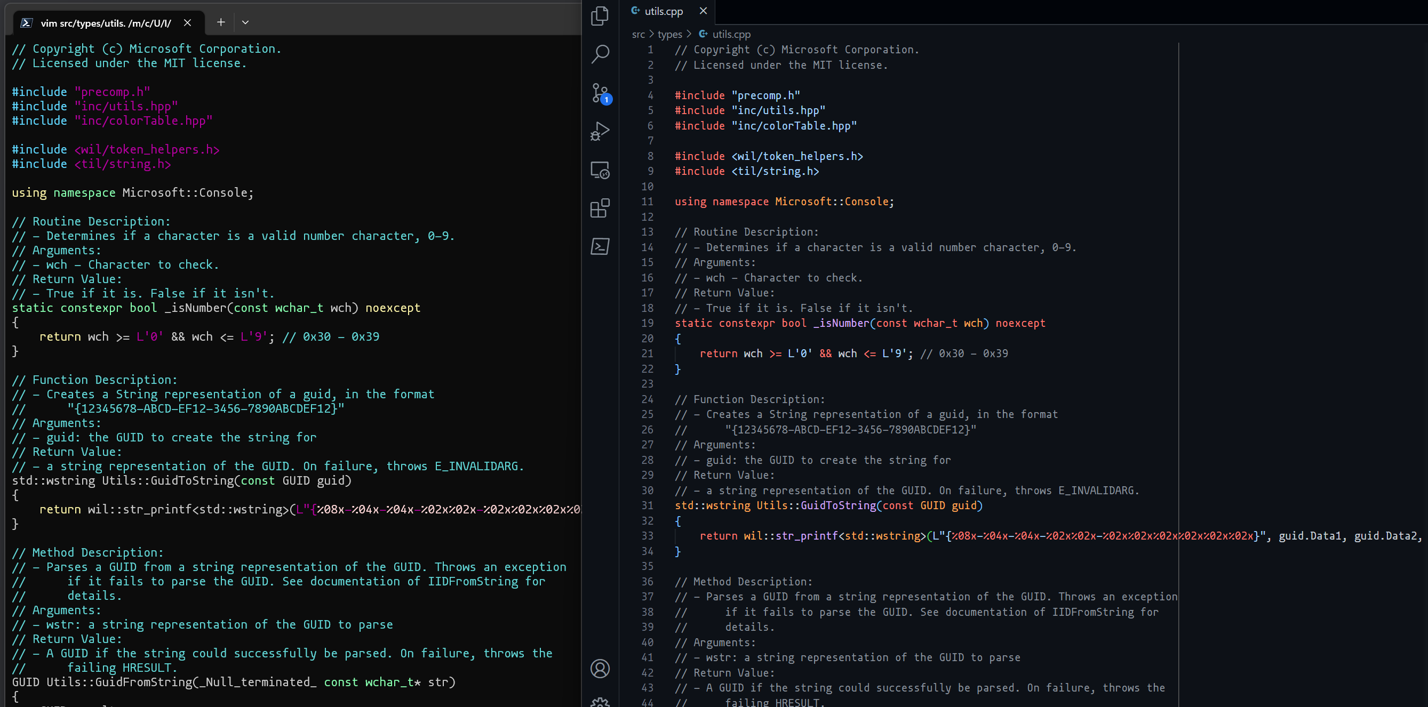
Task: Open the Run and Debug view
Action: [x=600, y=131]
